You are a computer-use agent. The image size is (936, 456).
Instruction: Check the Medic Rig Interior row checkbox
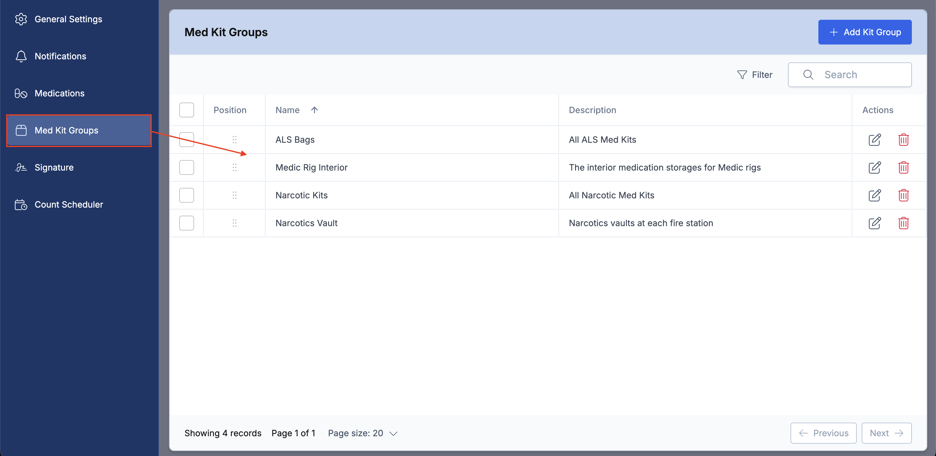coord(186,167)
